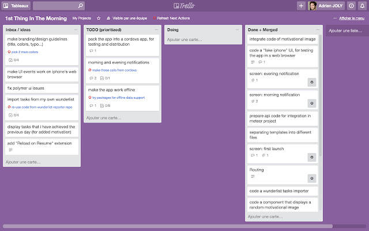The height and width of the screenshot is (231, 369).
Task: Click the info icon in header
Action: tap(351, 6)
